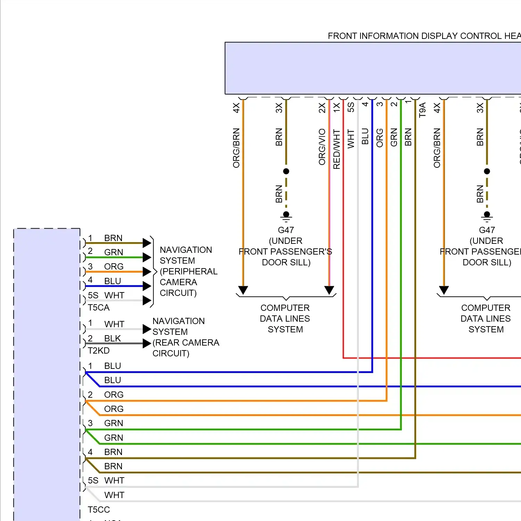This screenshot has width=521, height=521.
Task: Click the vertical GRN label under T9A pin 2
Action: 394,138
